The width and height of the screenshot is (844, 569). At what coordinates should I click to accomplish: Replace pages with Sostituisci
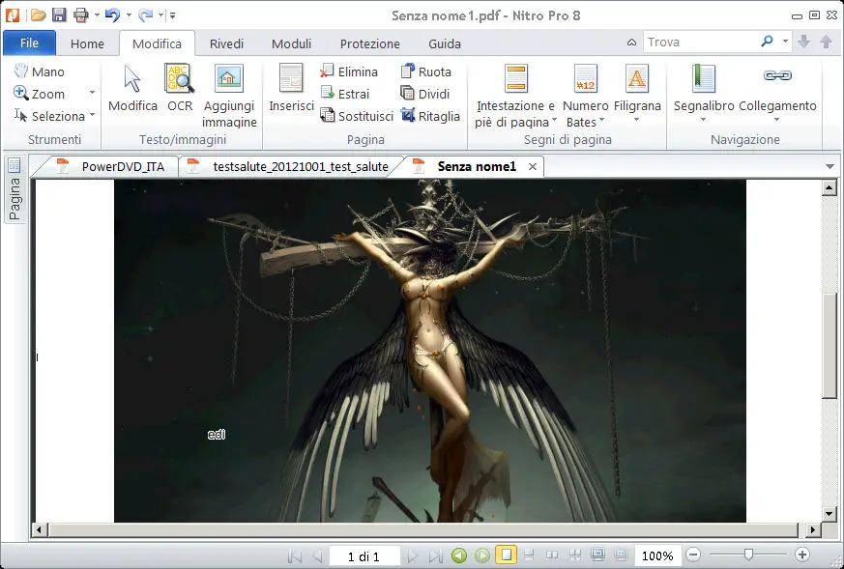pyautogui.click(x=357, y=116)
